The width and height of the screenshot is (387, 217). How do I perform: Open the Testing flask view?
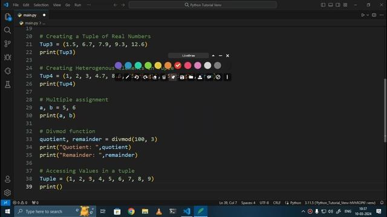(x=8, y=84)
